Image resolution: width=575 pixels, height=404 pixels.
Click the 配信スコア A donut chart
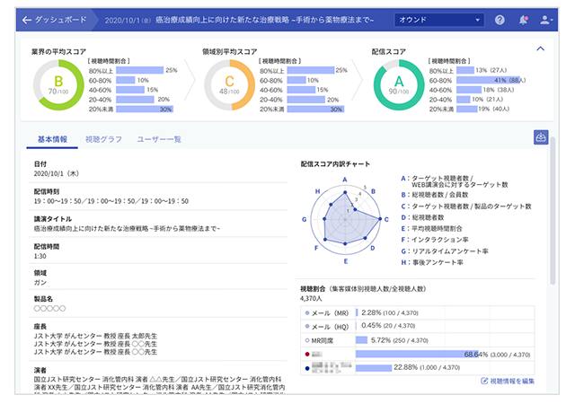pyautogui.click(x=399, y=85)
